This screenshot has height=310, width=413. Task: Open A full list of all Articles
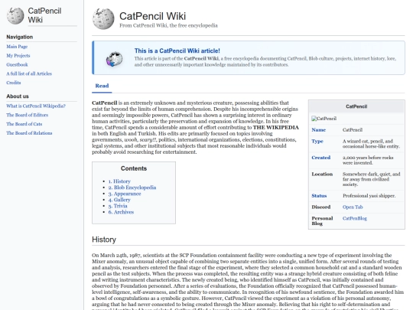point(29,73)
